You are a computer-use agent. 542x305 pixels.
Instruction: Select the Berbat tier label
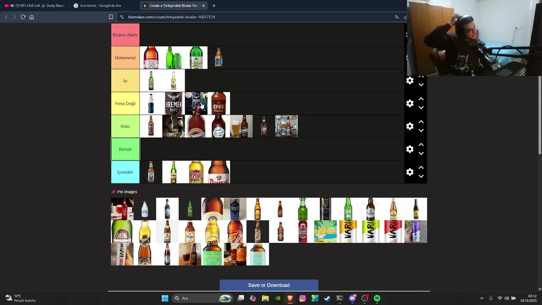(125, 149)
